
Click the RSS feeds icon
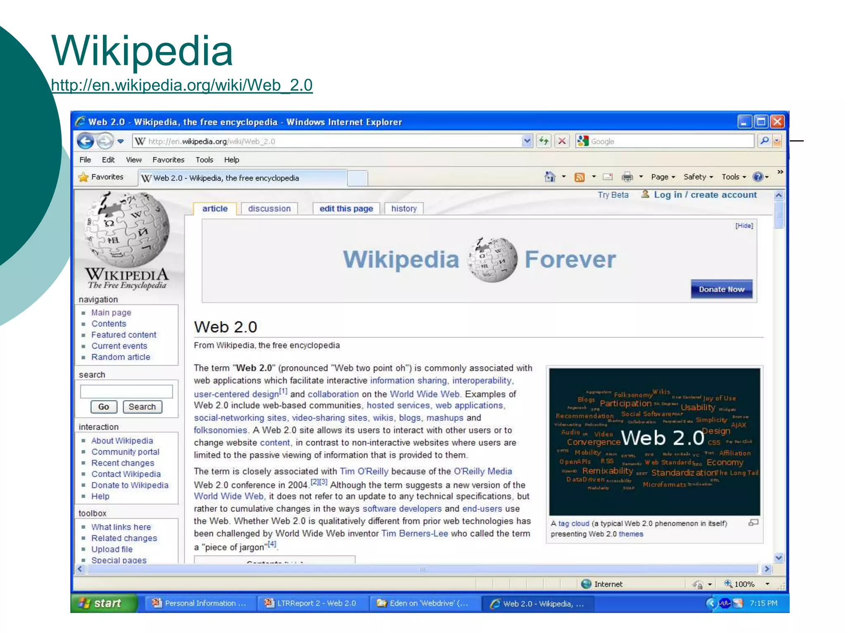tap(580, 177)
